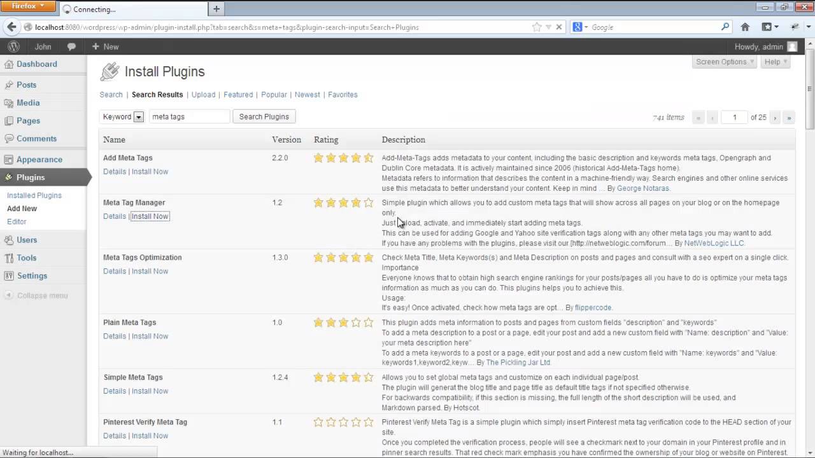Open the bookmarks toolbar icon
Screen dimensions: 815x458
[767, 27]
